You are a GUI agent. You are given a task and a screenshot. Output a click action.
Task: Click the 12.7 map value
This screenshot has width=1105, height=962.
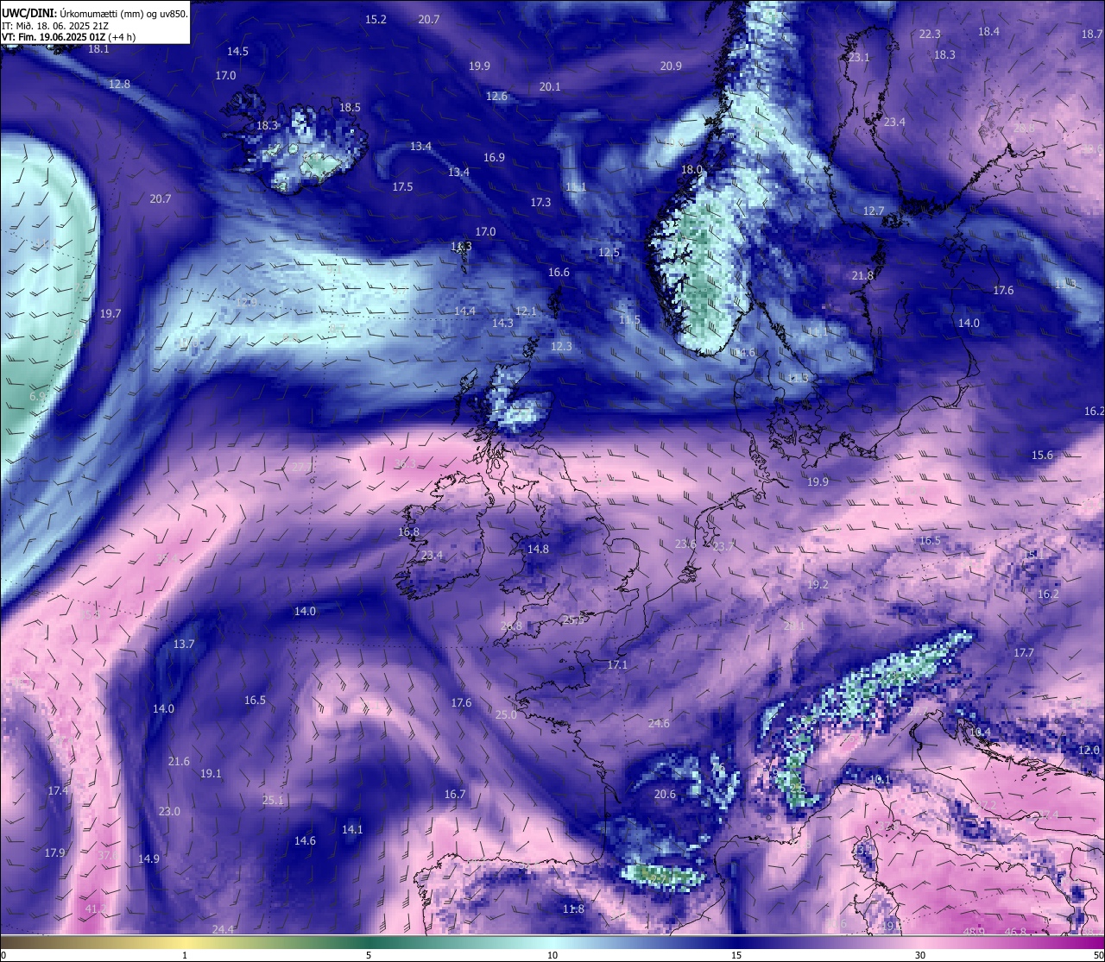coord(874,211)
